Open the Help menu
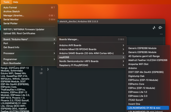This screenshot has height=112, width=171. pos(15,2)
